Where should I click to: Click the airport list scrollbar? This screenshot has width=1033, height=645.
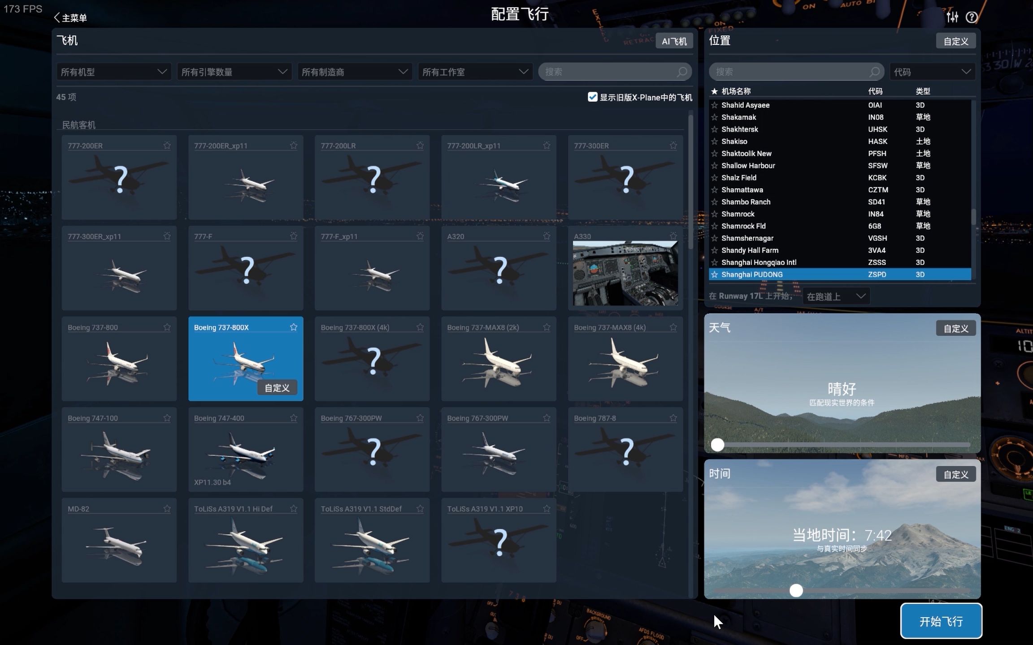pyautogui.click(x=973, y=217)
